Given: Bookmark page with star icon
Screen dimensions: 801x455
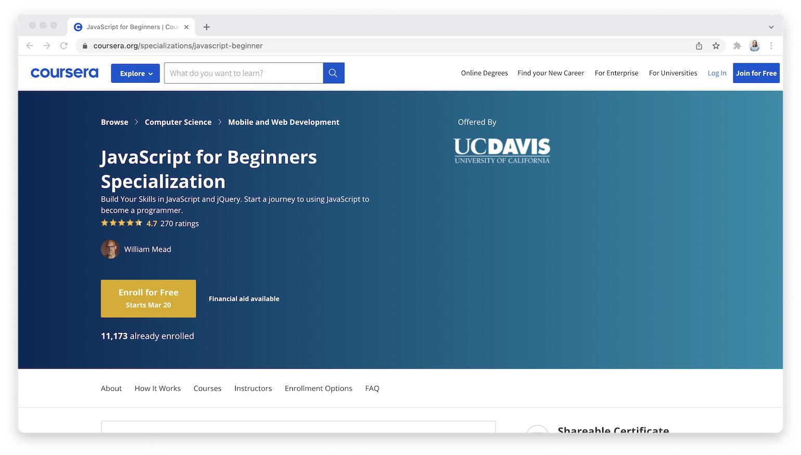Looking at the screenshot, I should point(716,46).
